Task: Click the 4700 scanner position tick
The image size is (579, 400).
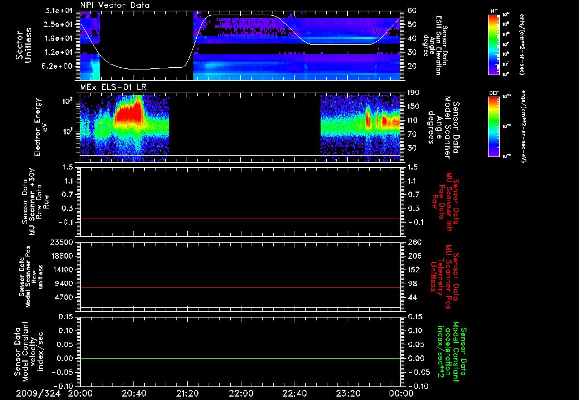Action: (x=64, y=297)
